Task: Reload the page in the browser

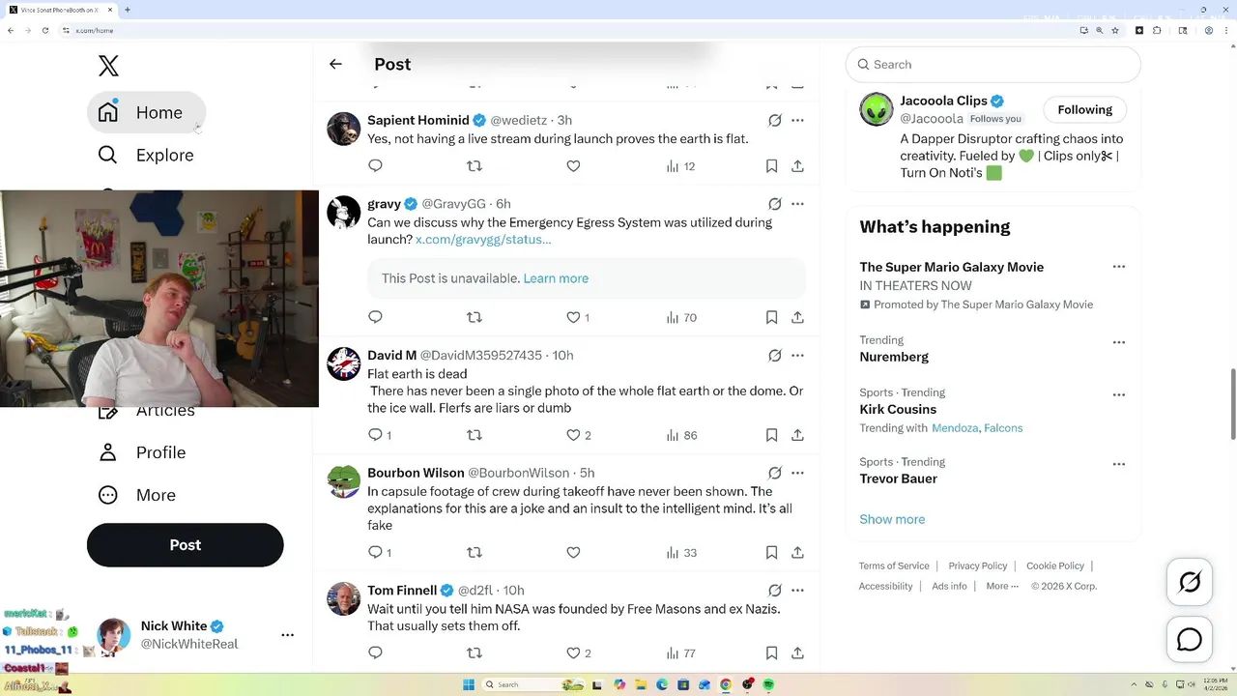Action: coord(44,31)
